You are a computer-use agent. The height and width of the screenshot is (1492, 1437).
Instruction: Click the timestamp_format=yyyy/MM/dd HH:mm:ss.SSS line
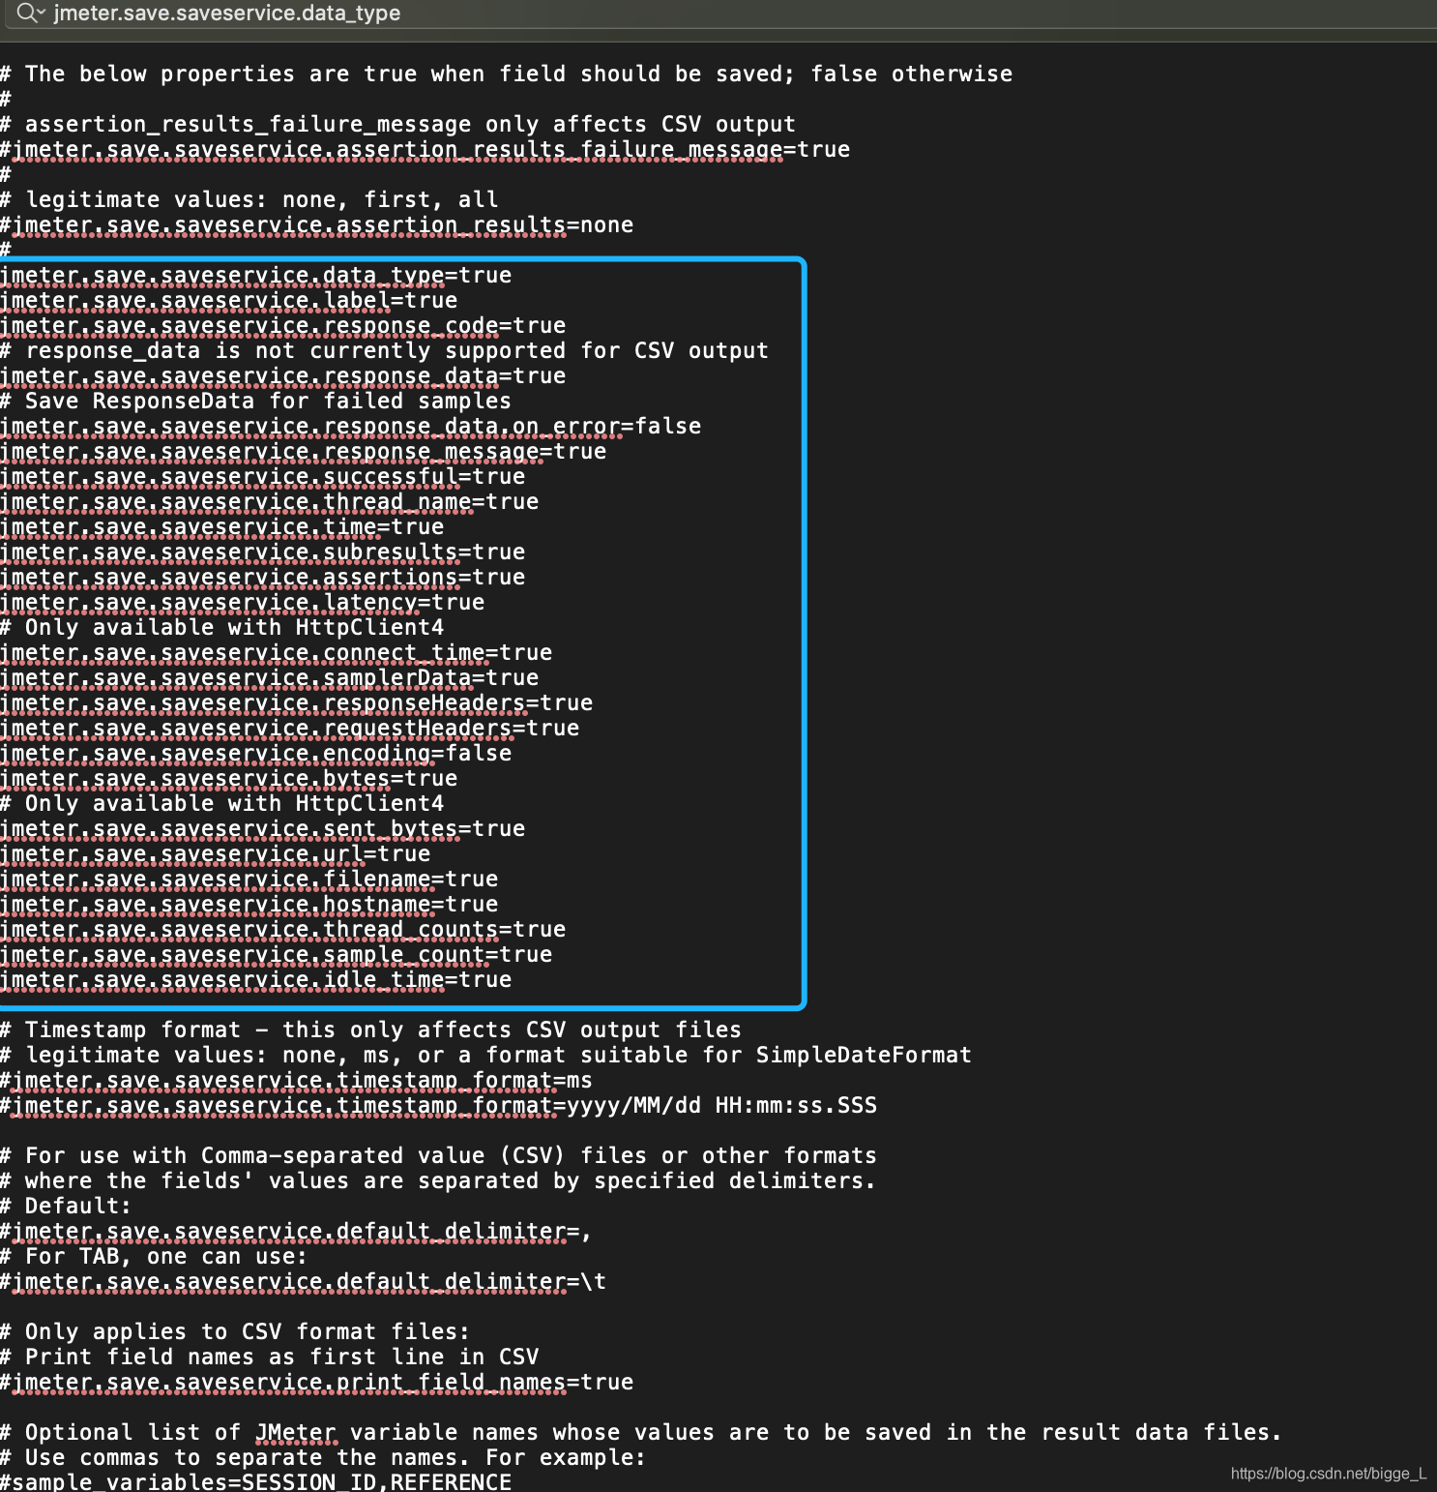point(439,1106)
